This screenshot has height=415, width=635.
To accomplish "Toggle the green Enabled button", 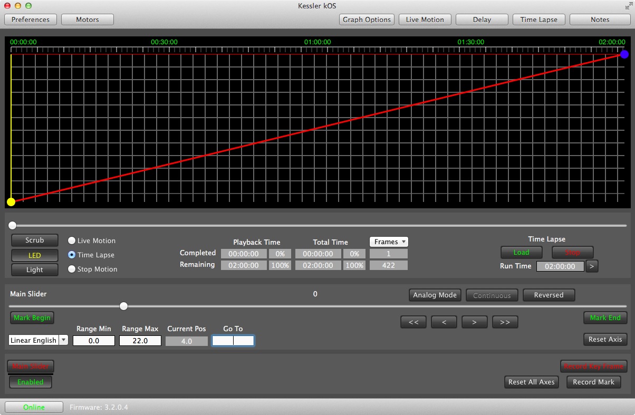I will tap(31, 382).
